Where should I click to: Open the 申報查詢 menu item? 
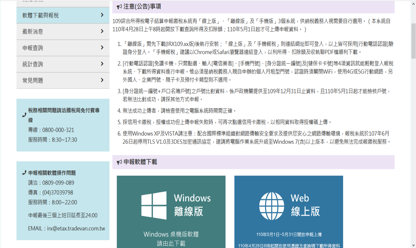(x=63, y=48)
